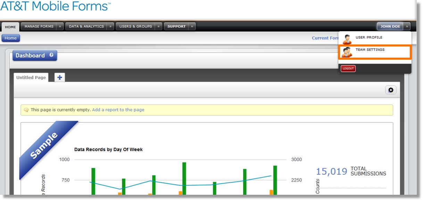Click the 'Data Records by Day Of Week' chart title

(x=108, y=150)
